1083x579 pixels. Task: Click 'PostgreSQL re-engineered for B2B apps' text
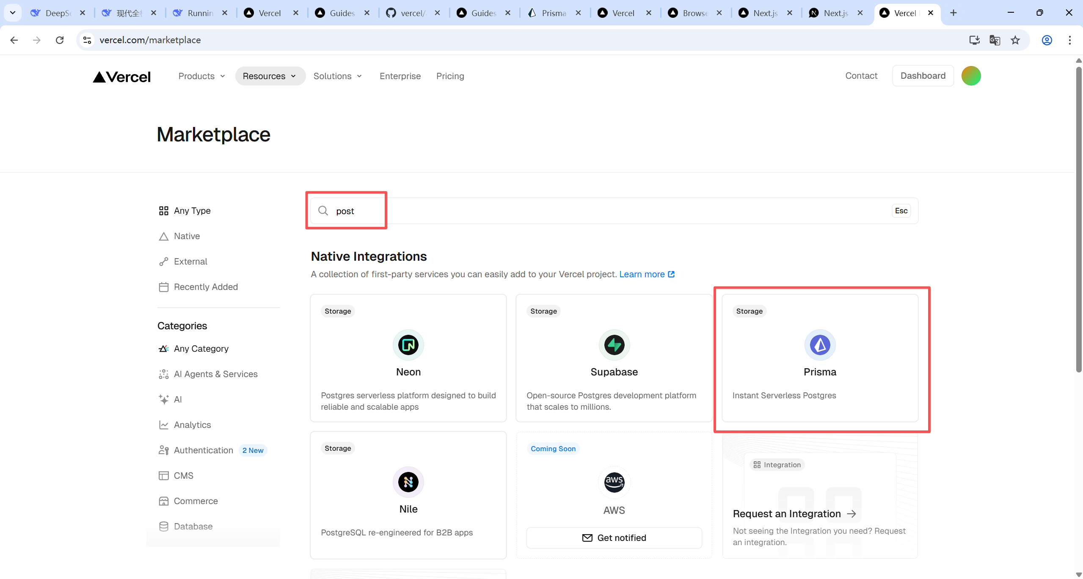point(397,532)
